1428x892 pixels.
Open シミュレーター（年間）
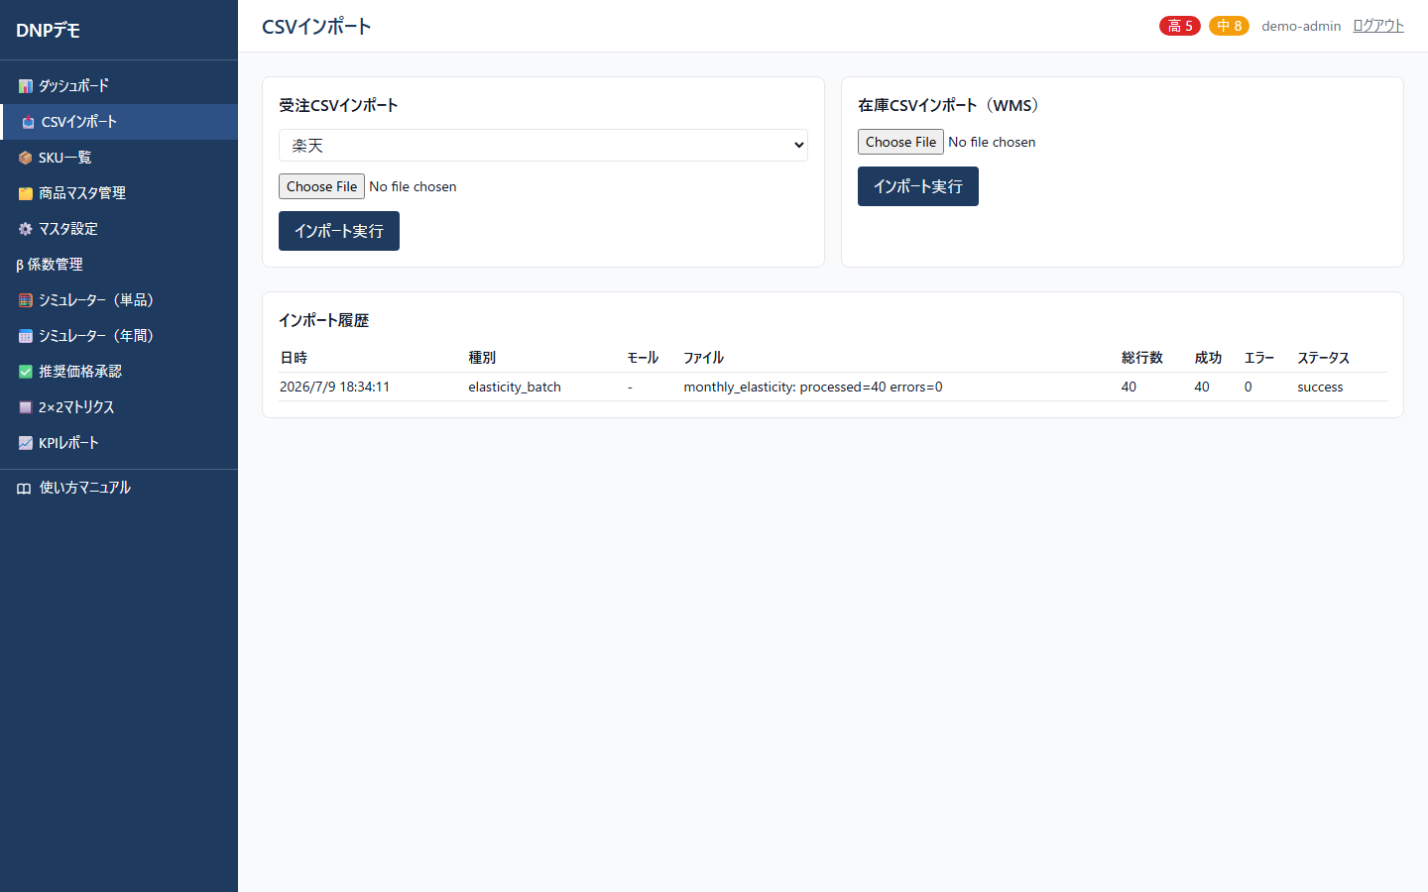[x=119, y=336]
